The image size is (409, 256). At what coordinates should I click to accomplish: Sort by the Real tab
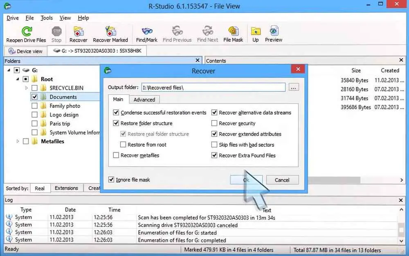(40, 188)
